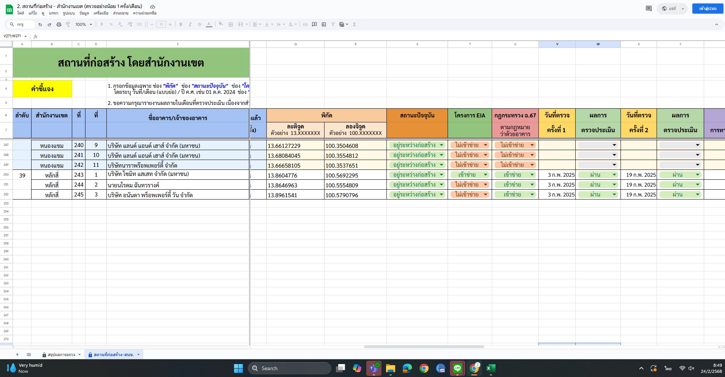Switch to the สรุปผลการตรวจ sheet tab

pos(62,355)
